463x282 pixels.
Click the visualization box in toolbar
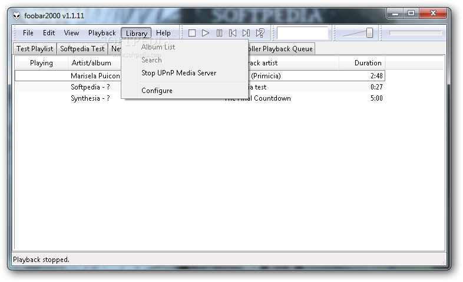[x=302, y=33]
